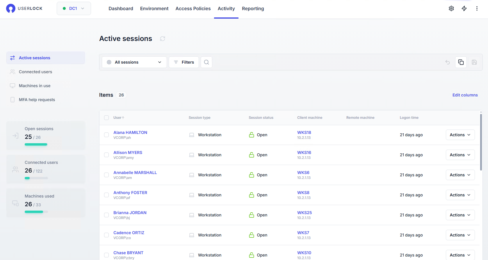The height and width of the screenshot is (260, 488).
Task: Open the search magnifier icon
Action: pyautogui.click(x=206, y=62)
